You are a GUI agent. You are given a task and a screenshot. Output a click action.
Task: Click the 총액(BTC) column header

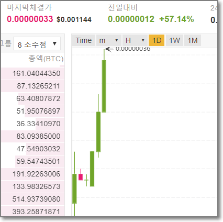point(46,59)
